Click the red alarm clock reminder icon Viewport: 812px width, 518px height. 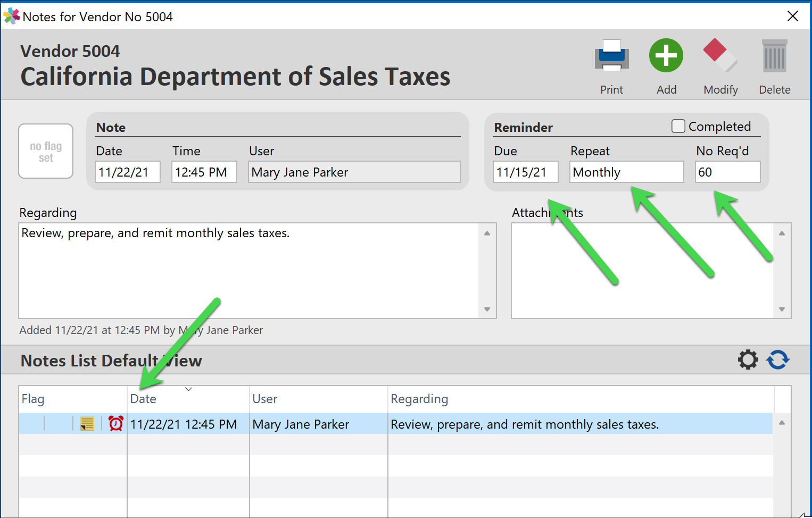[x=114, y=424]
